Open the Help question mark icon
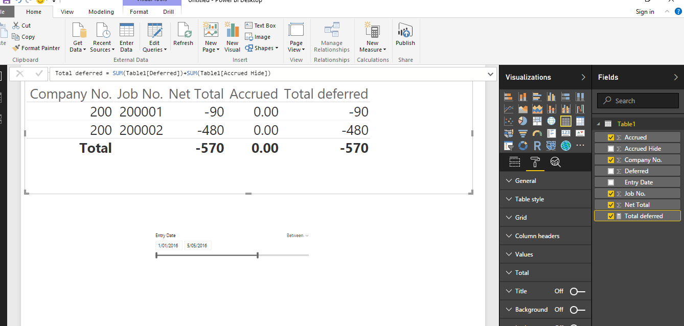This screenshot has height=326, width=684. (x=678, y=11)
